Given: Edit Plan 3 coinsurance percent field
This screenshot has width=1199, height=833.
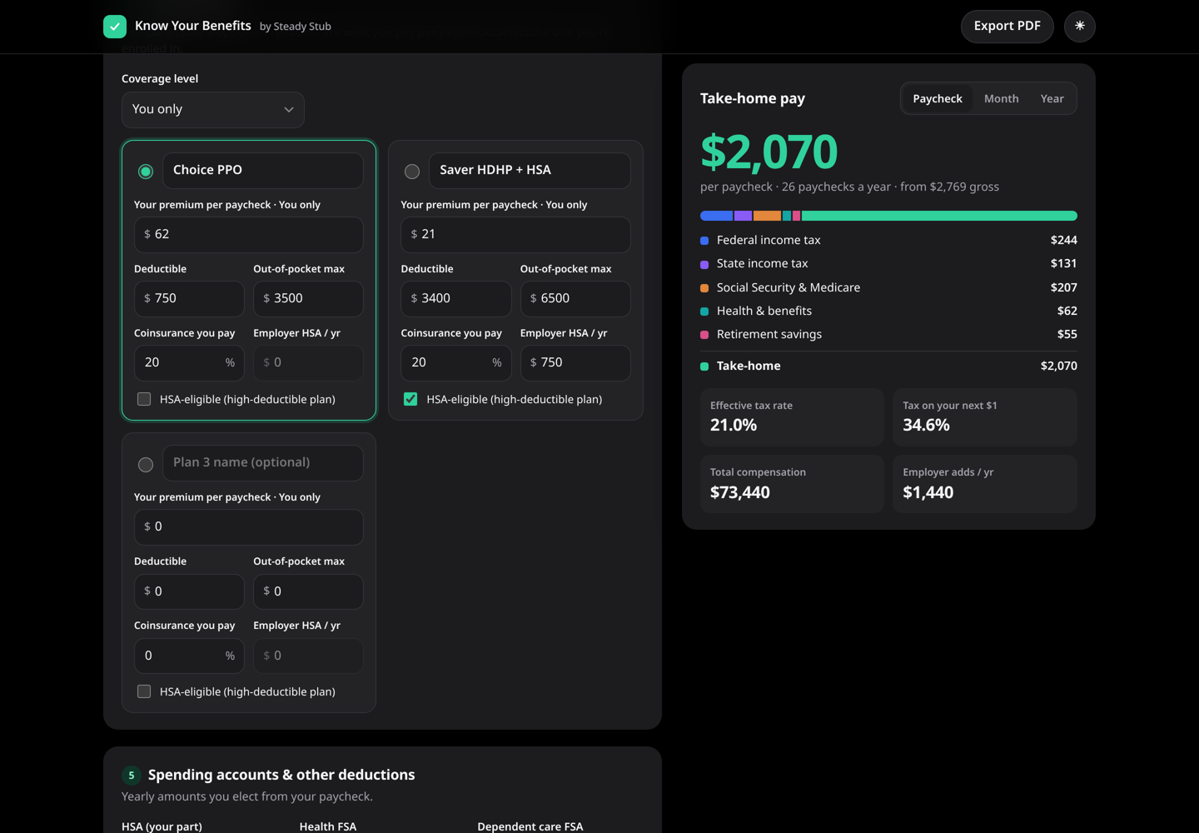Looking at the screenshot, I should pyautogui.click(x=189, y=656).
